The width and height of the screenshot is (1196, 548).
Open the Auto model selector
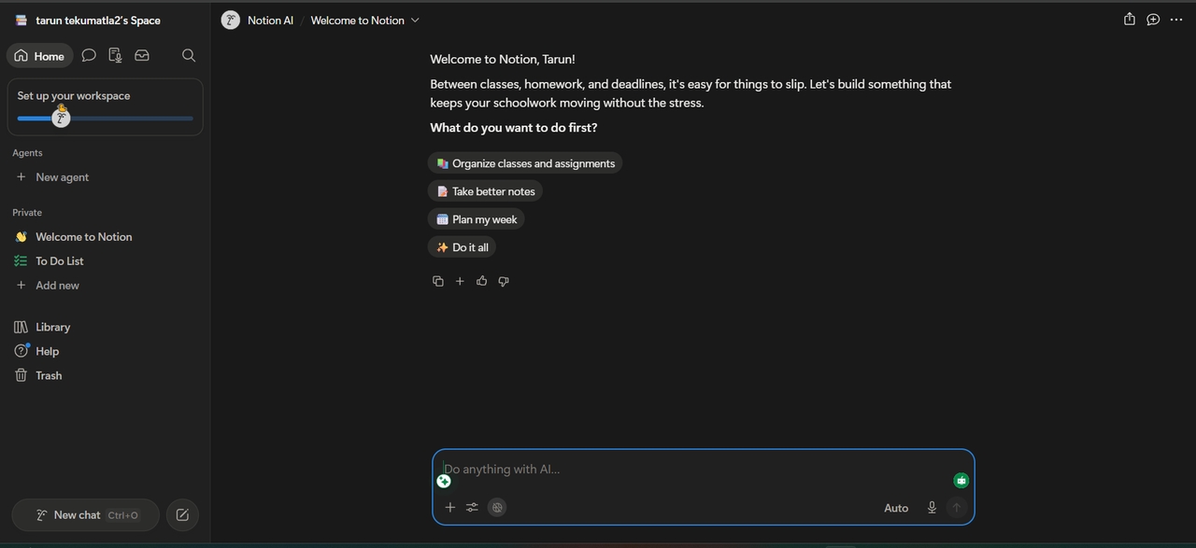896,508
